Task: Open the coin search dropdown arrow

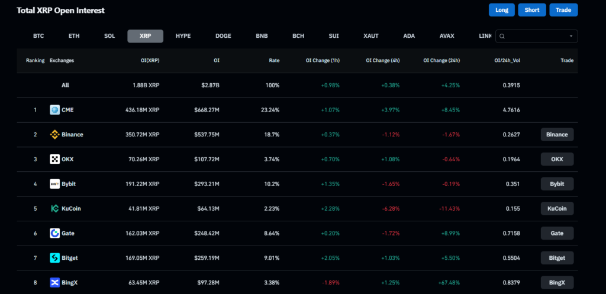Action: (x=571, y=36)
